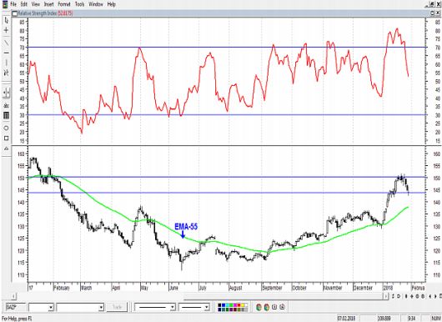Click the second of the paired round scrollbar icons
The image size is (442, 322).
(x=423, y=296)
